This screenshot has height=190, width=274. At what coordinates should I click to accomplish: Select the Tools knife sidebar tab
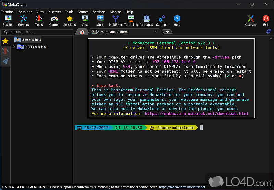point(5,51)
